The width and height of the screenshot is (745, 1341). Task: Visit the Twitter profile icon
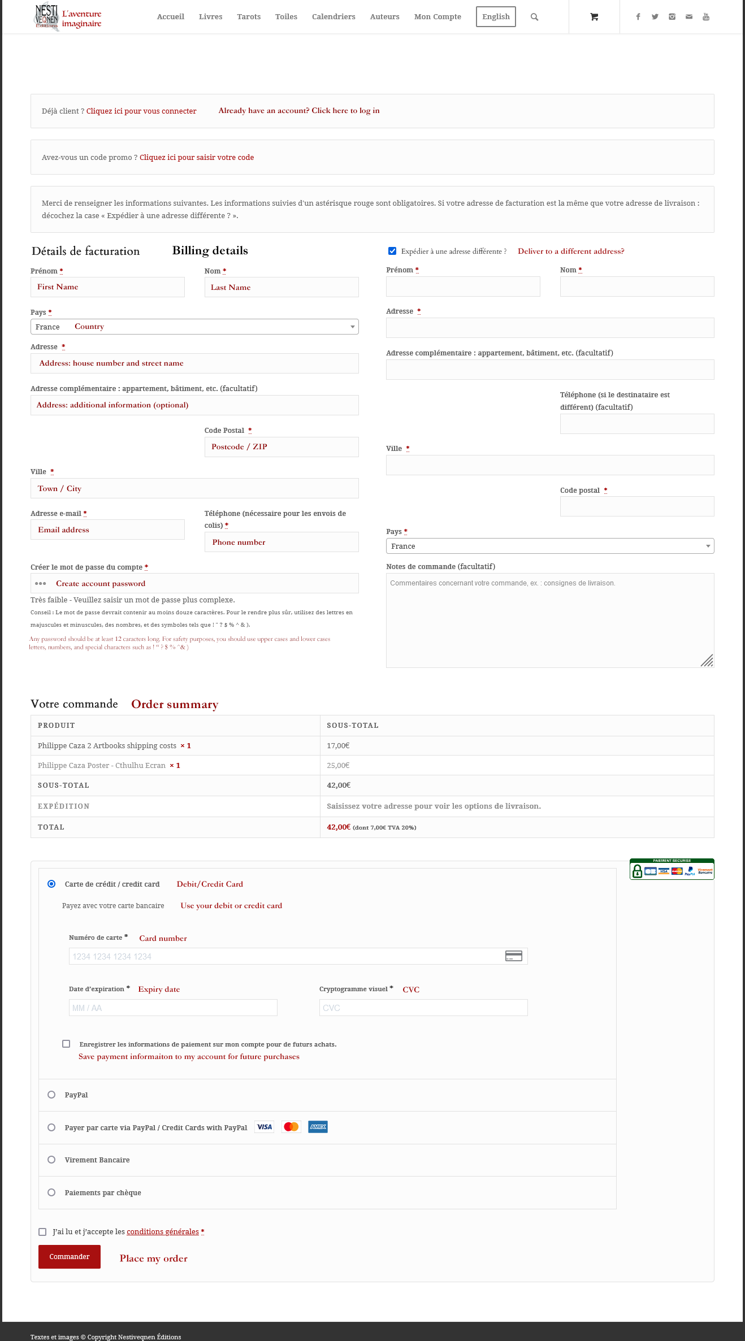tap(655, 17)
